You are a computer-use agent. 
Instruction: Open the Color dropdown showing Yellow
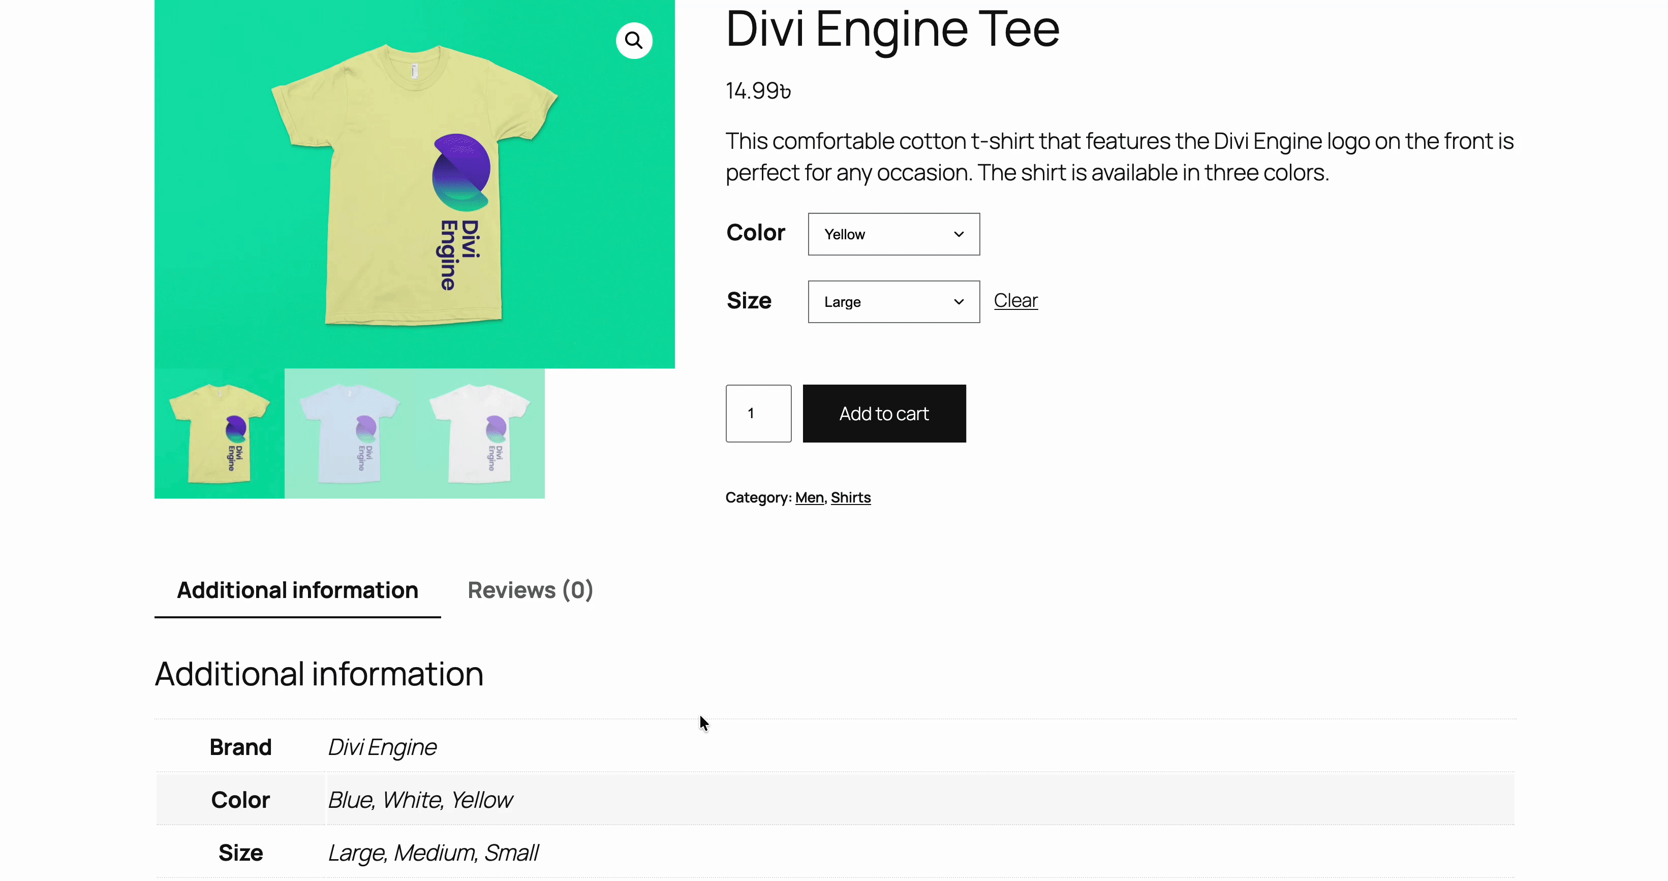[x=893, y=234]
